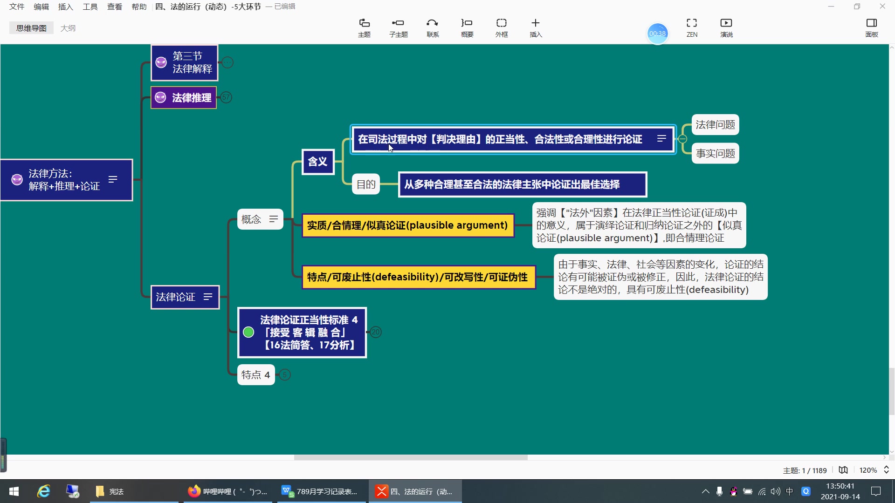
Task: Open note icon on 判决理由 topic
Action: pyautogui.click(x=661, y=138)
